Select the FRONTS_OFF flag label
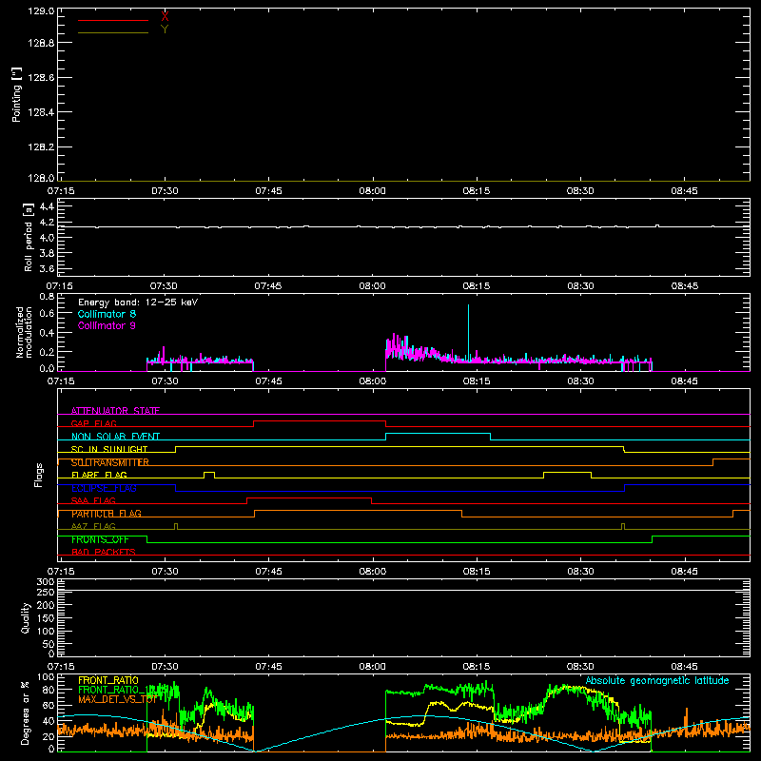Screen dimensions: 761x761 (x=100, y=539)
